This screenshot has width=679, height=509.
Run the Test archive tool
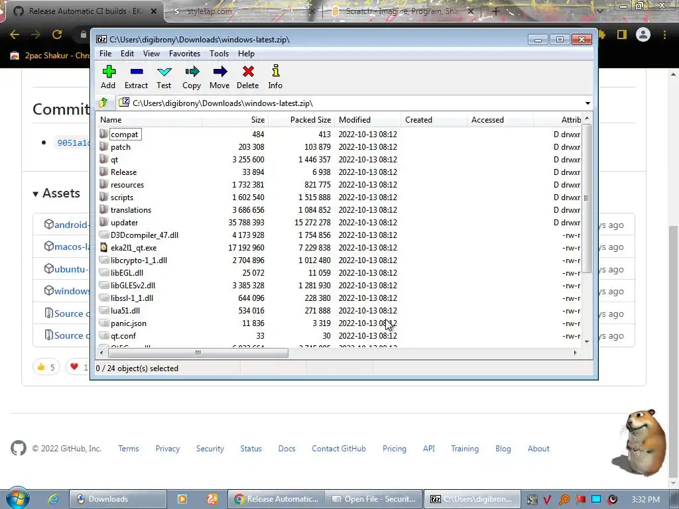pos(164,72)
